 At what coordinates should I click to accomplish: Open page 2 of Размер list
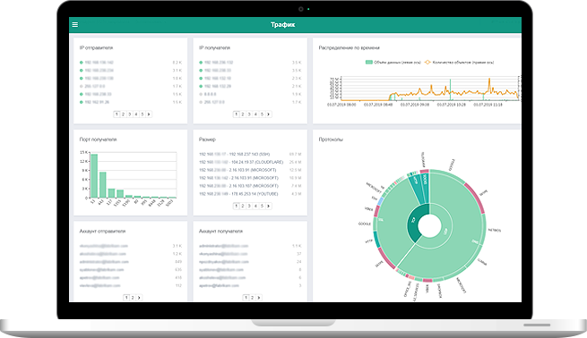(243, 206)
